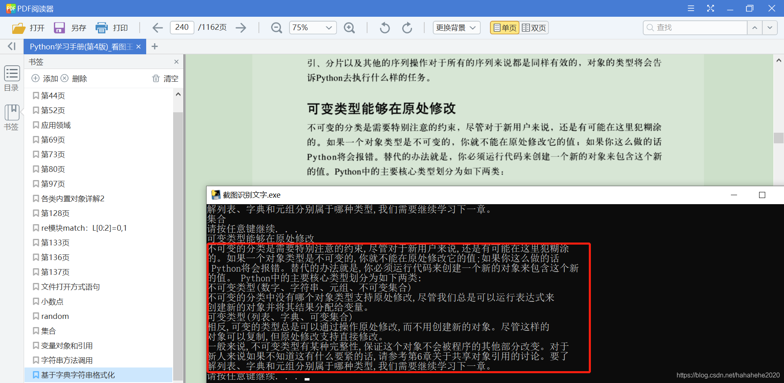
Task: Zoom out with the minus magnifier
Action: pyautogui.click(x=276, y=28)
